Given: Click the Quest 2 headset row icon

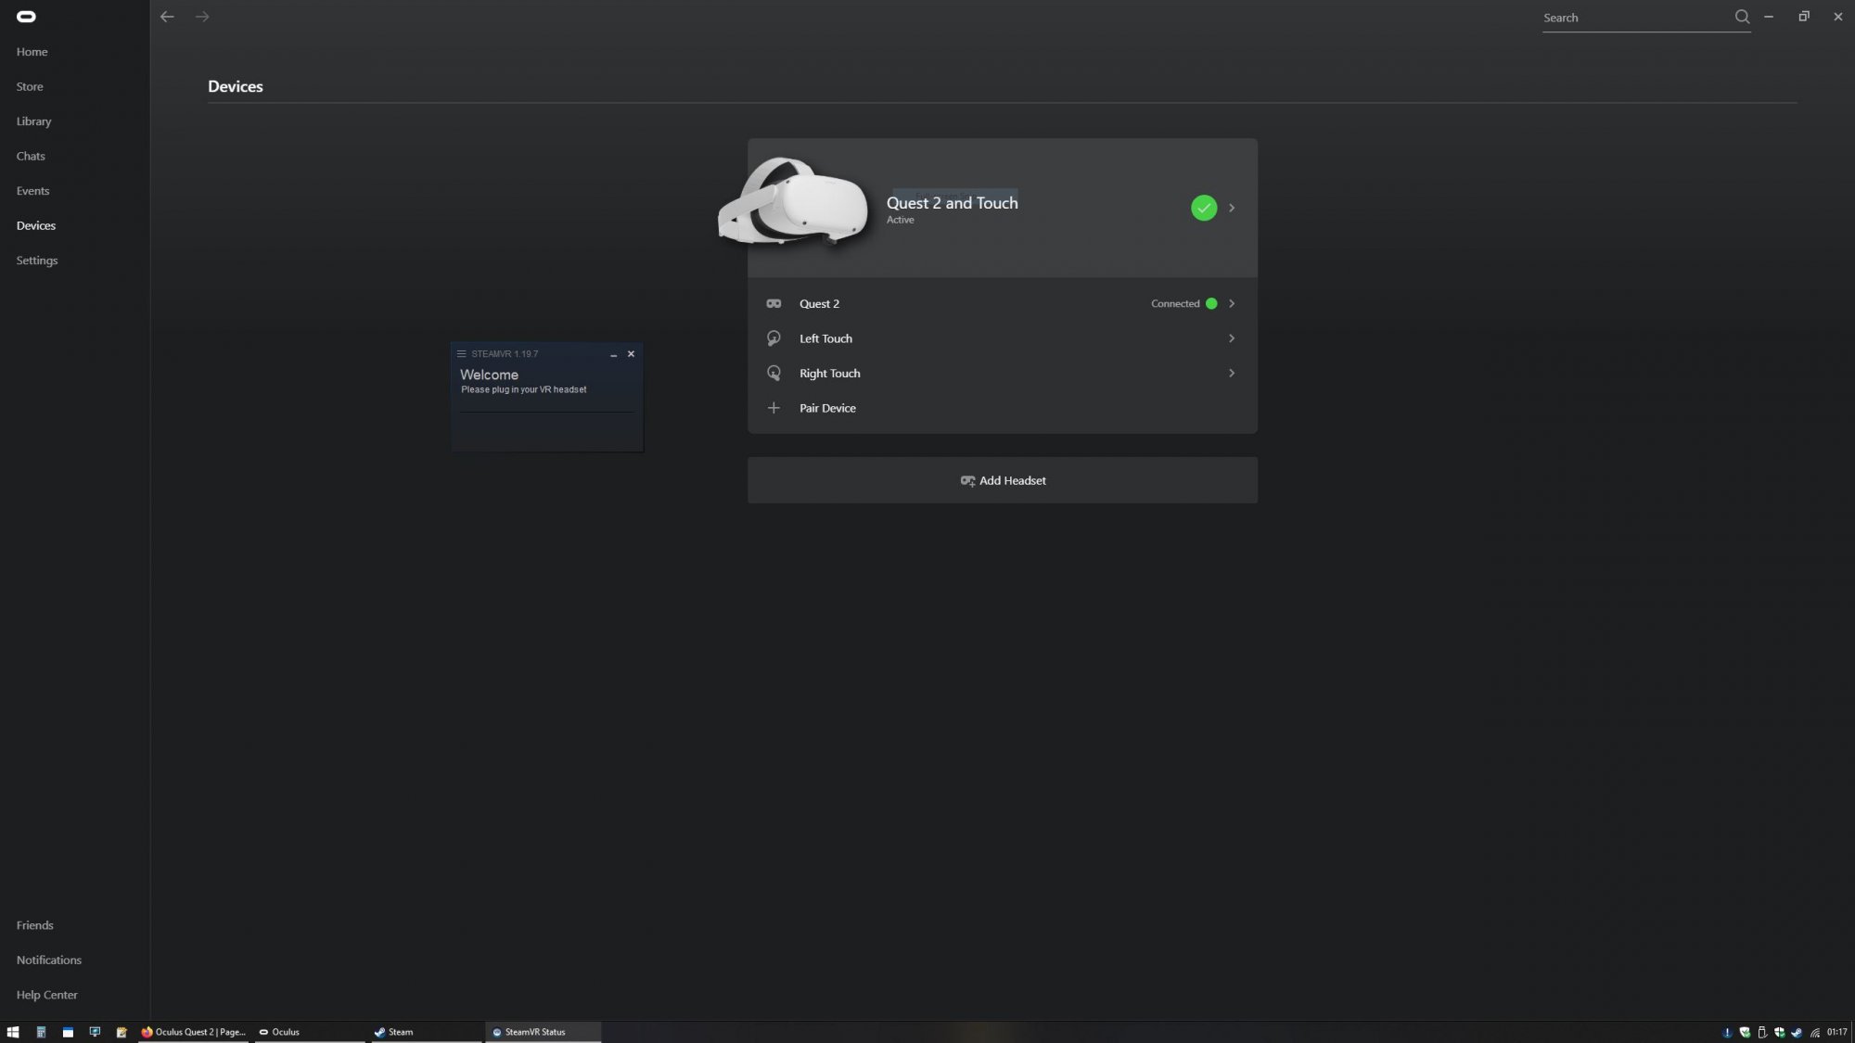Looking at the screenshot, I should [x=774, y=304].
